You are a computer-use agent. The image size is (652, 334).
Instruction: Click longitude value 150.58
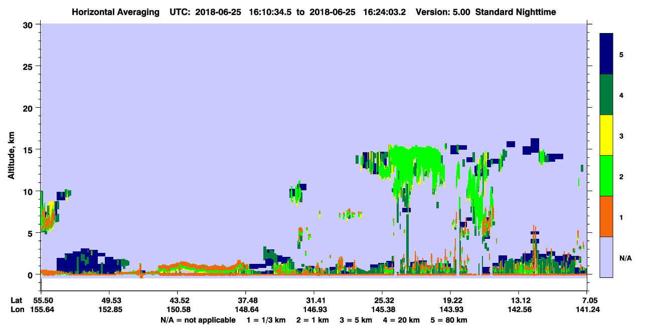point(178,309)
